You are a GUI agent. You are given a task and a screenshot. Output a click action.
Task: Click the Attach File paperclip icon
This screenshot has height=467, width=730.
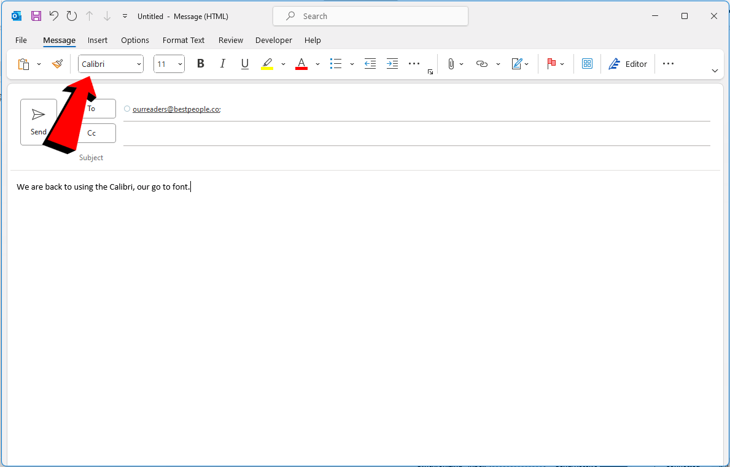point(451,63)
